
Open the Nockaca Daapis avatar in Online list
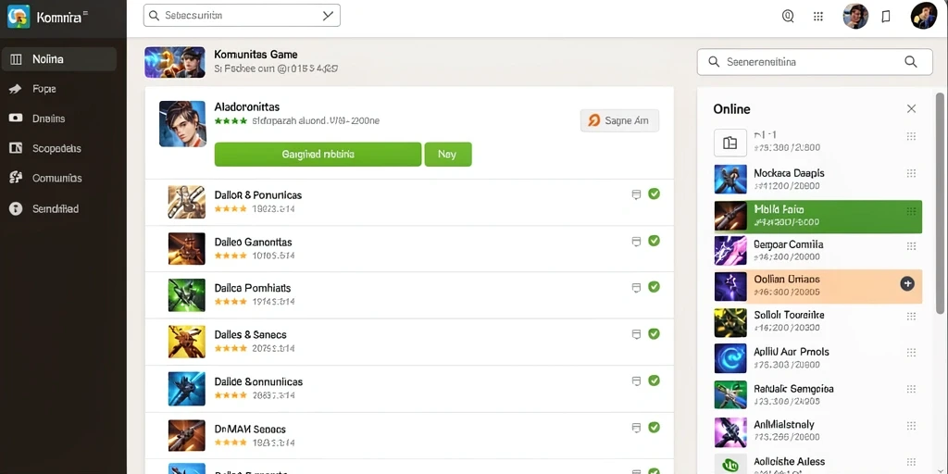(730, 179)
